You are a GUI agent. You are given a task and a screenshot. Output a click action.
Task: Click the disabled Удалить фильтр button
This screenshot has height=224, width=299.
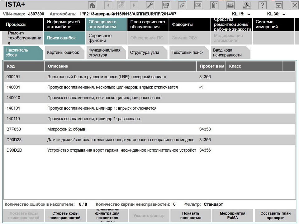149,216
